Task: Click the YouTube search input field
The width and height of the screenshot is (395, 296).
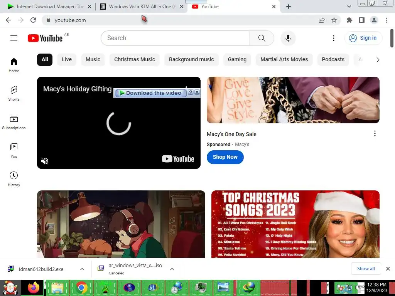Action: pos(176,38)
